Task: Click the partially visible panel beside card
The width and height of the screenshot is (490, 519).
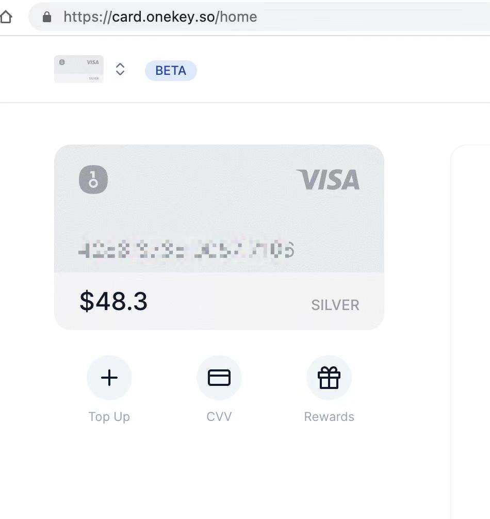Action: tap(470, 331)
